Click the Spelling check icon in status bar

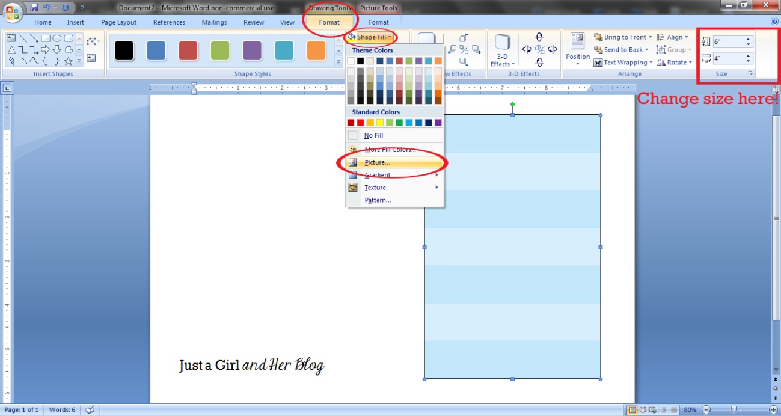pyautogui.click(x=90, y=410)
